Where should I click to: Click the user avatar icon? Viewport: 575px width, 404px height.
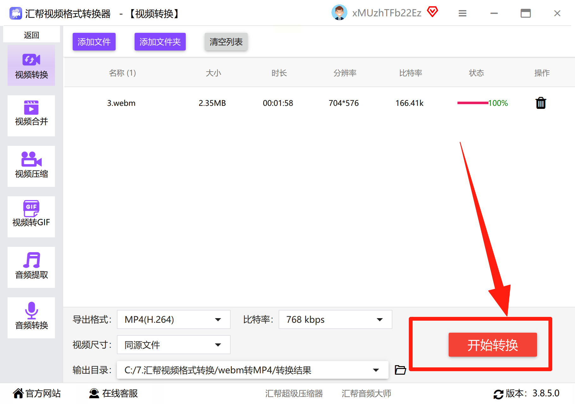339,13
